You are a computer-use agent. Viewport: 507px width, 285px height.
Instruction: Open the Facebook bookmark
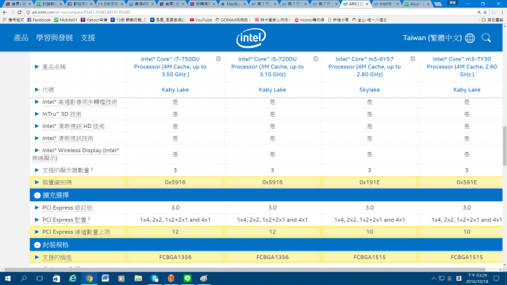[x=39, y=20]
